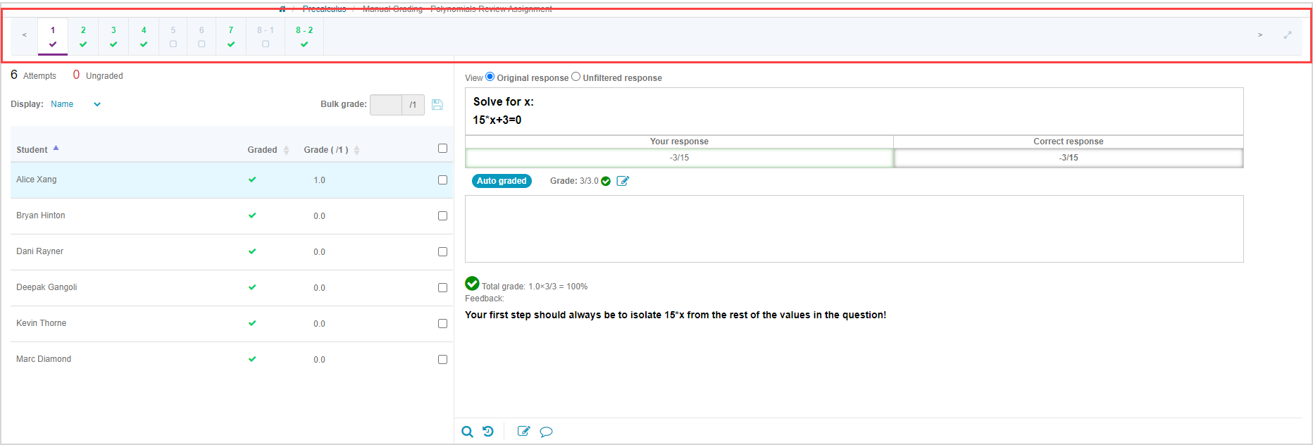The height and width of the screenshot is (445, 1313).
Task: Select the Unfiltered response radio button
Action: pos(576,77)
